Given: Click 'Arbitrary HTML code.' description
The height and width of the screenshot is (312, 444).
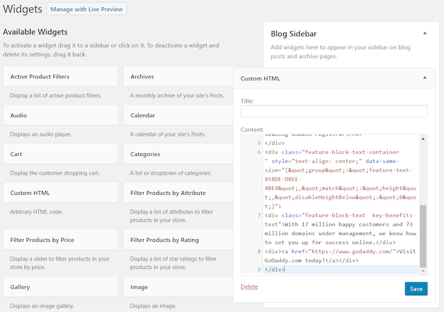Looking at the screenshot, I should pos(36,211).
